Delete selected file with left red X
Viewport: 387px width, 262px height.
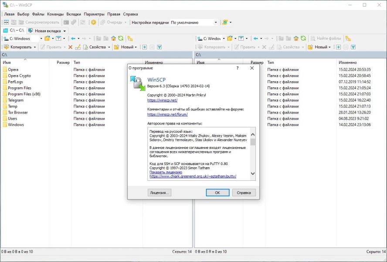(x=70, y=47)
